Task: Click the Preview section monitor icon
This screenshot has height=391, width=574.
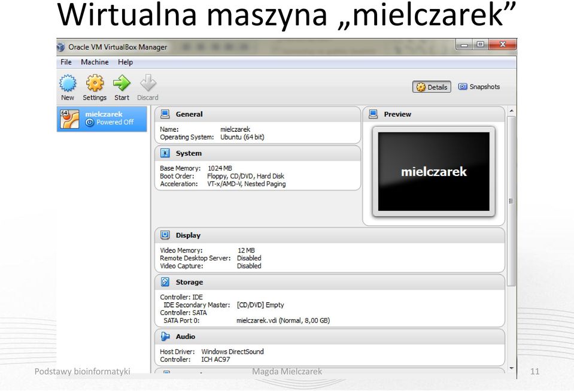Action: 373,114
